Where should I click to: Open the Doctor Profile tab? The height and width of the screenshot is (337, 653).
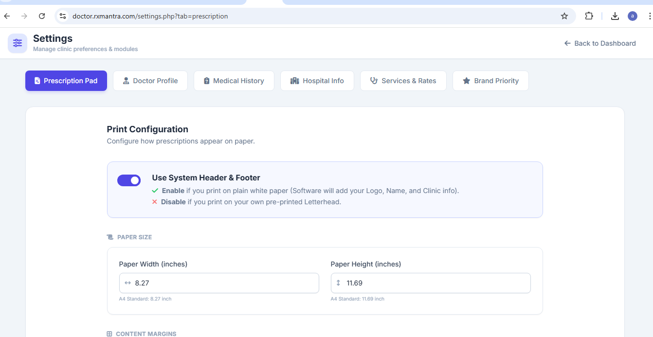[150, 81]
